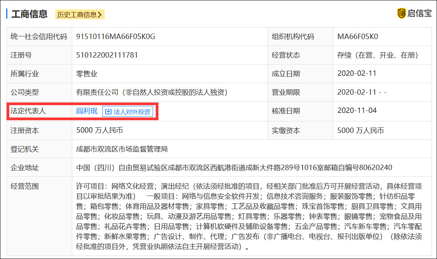This screenshot has width=437, height=259.
Task: Click company type 有限责任公司 value
Action: coord(152,92)
